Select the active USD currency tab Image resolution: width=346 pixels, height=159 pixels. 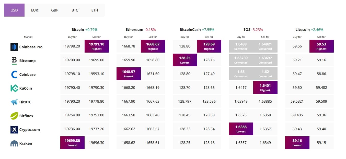coord(14,10)
